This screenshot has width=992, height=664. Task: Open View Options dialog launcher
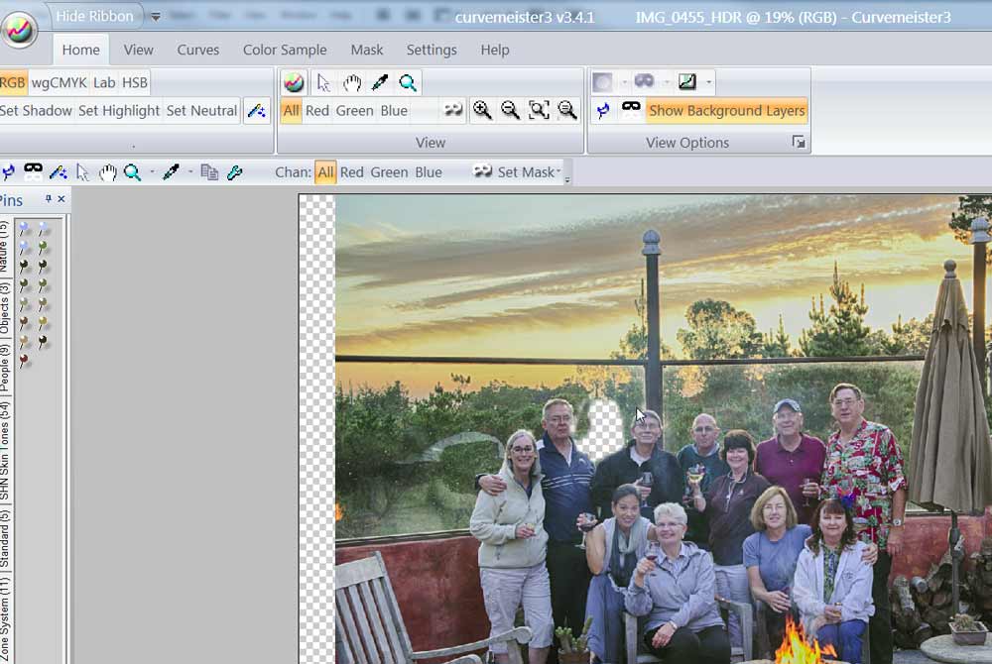[x=798, y=143]
